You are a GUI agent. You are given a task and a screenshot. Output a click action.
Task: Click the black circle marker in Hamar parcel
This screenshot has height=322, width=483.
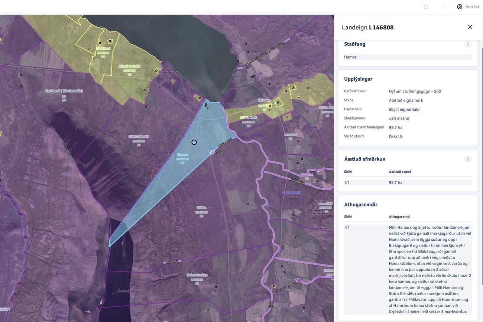tap(194, 142)
